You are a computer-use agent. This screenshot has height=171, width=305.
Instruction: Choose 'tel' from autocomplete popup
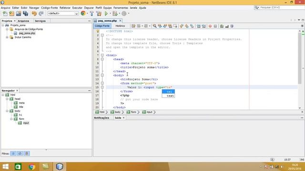coord(168,92)
